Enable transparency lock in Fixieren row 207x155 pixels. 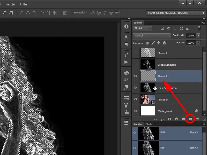point(147,43)
